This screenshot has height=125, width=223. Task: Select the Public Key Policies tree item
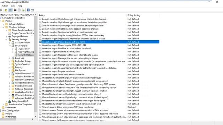(24, 86)
